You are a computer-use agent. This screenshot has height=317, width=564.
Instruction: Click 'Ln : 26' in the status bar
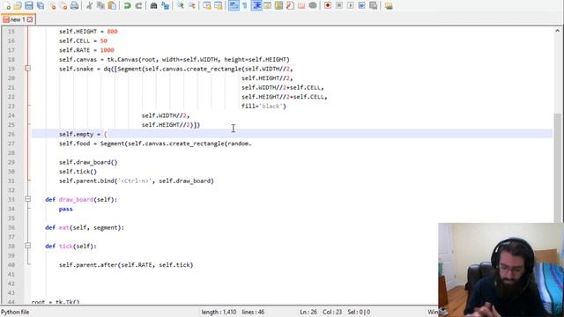click(x=308, y=312)
